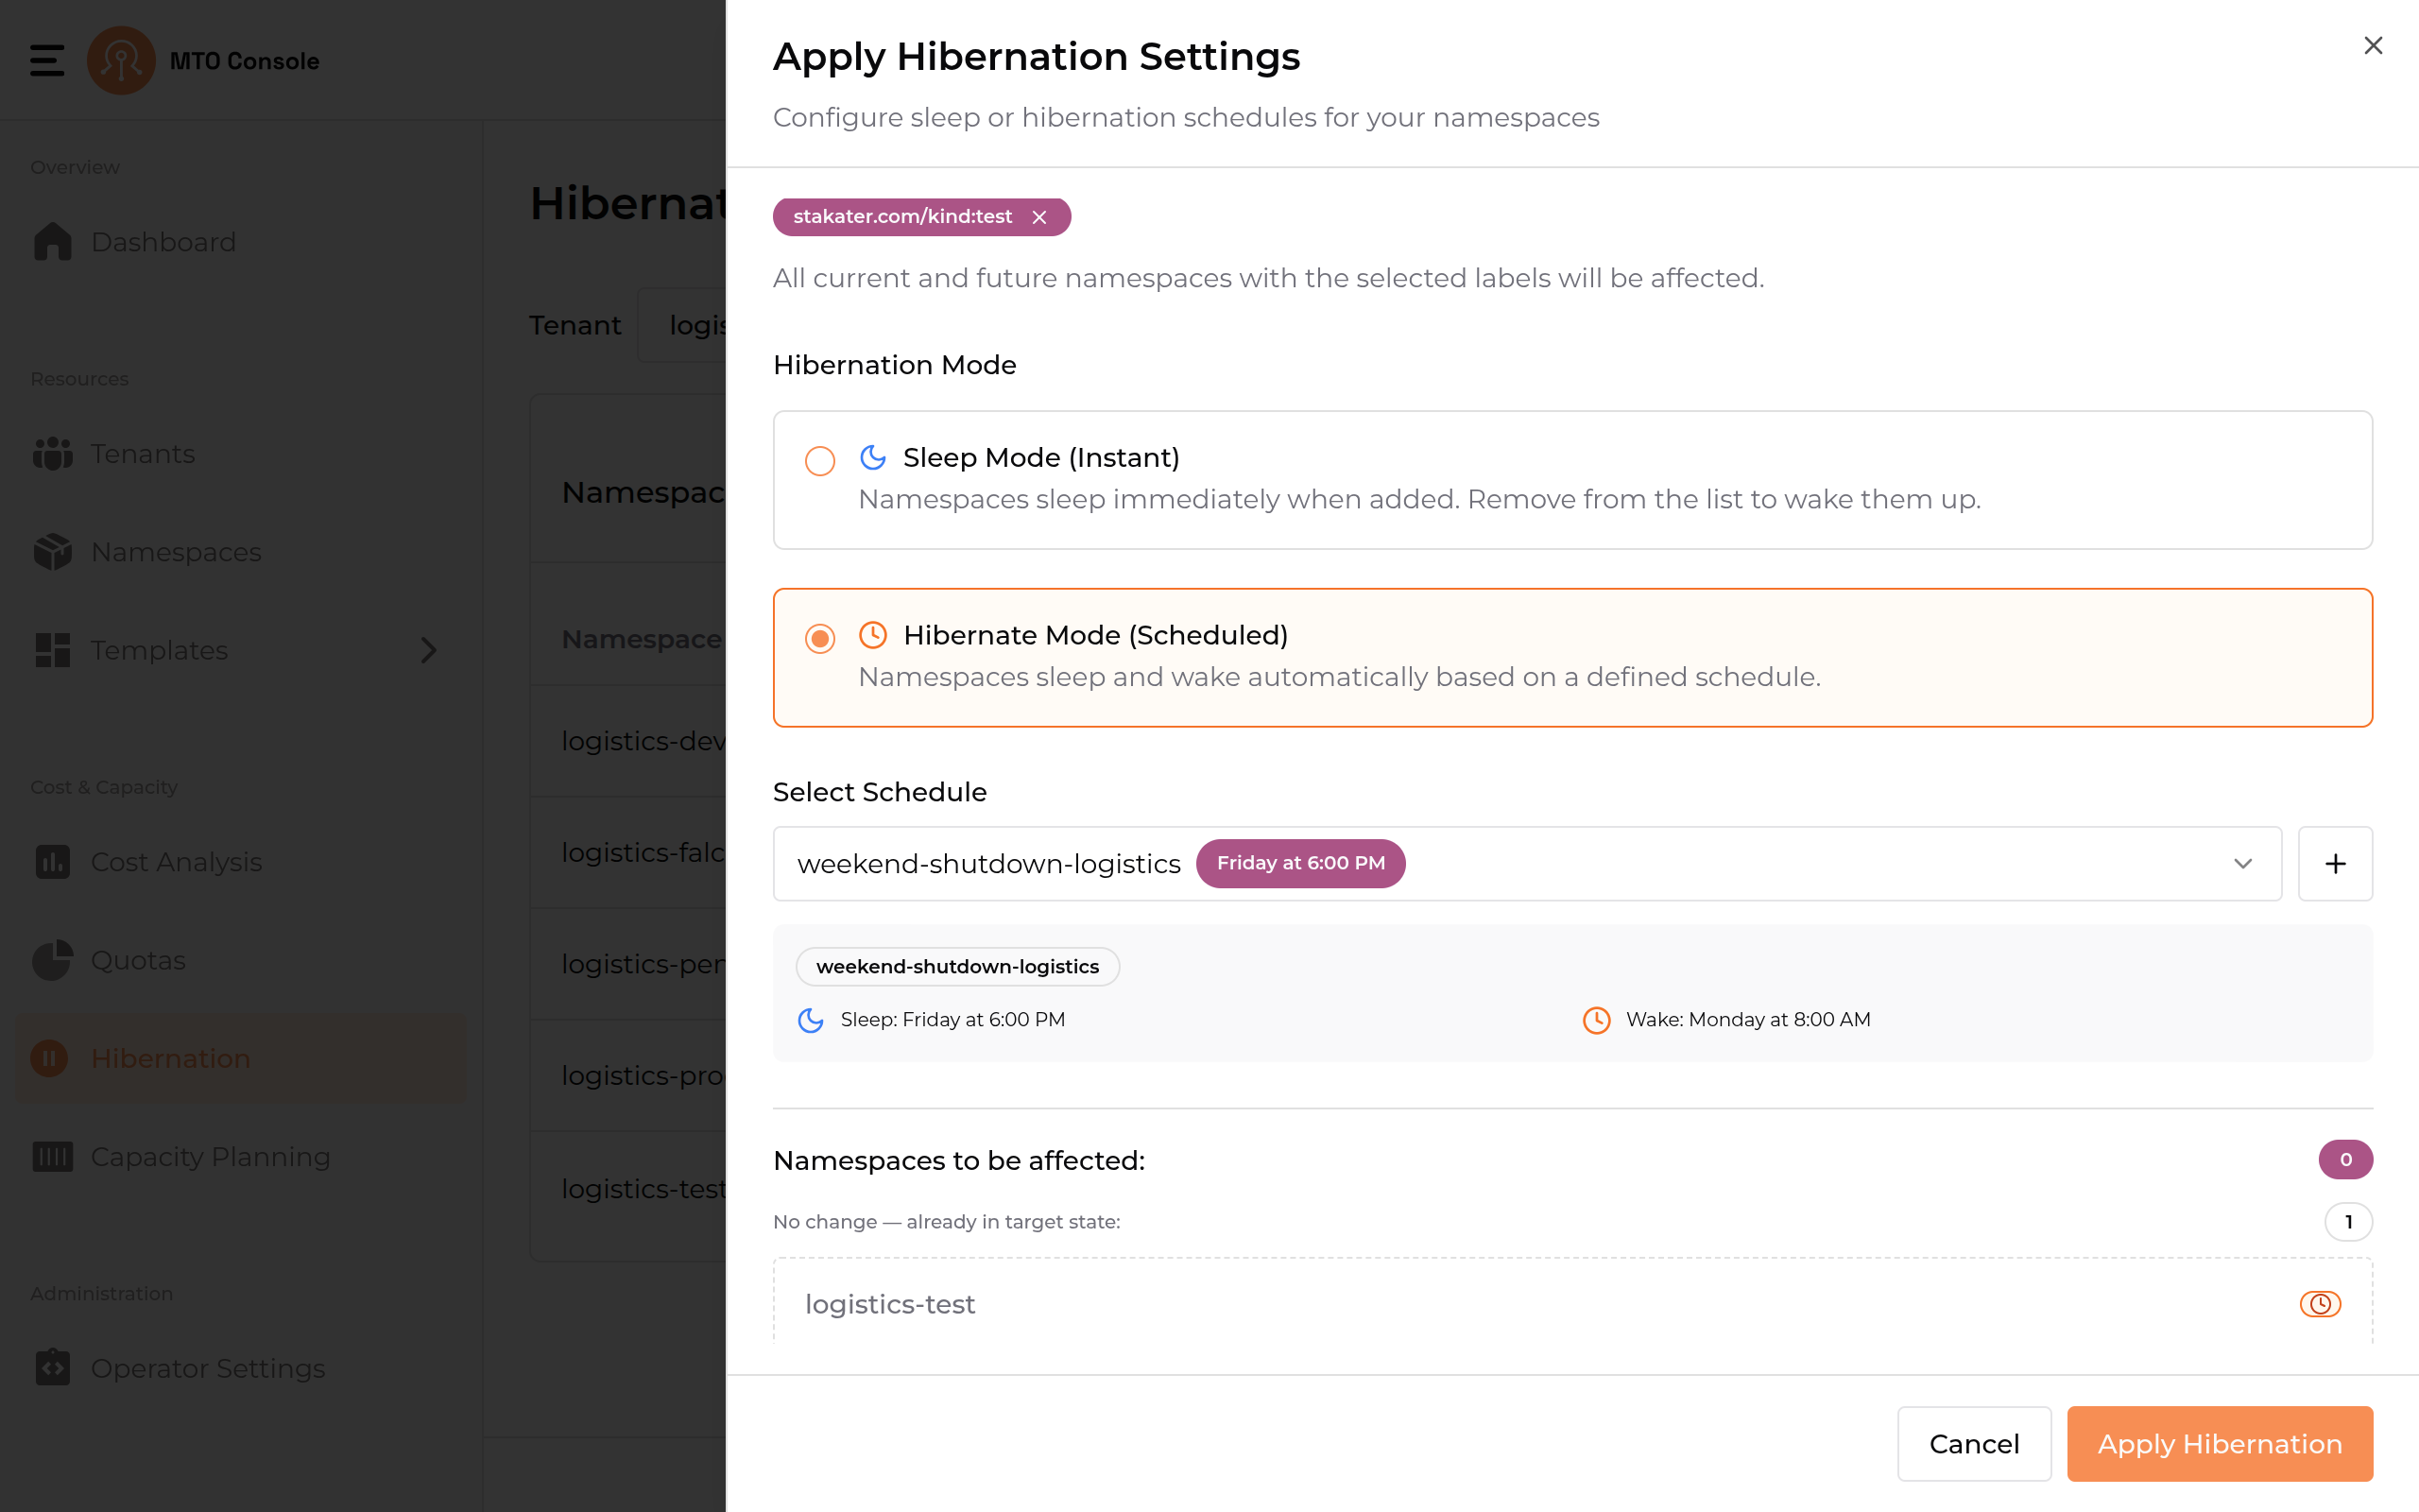The height and width of the screenshot is (1512, 2419).
Task: Go to Tenants in sidebar
Action: coord(240,454)
